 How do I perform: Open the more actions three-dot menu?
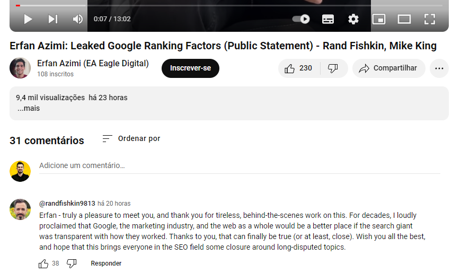coord(439,68)
